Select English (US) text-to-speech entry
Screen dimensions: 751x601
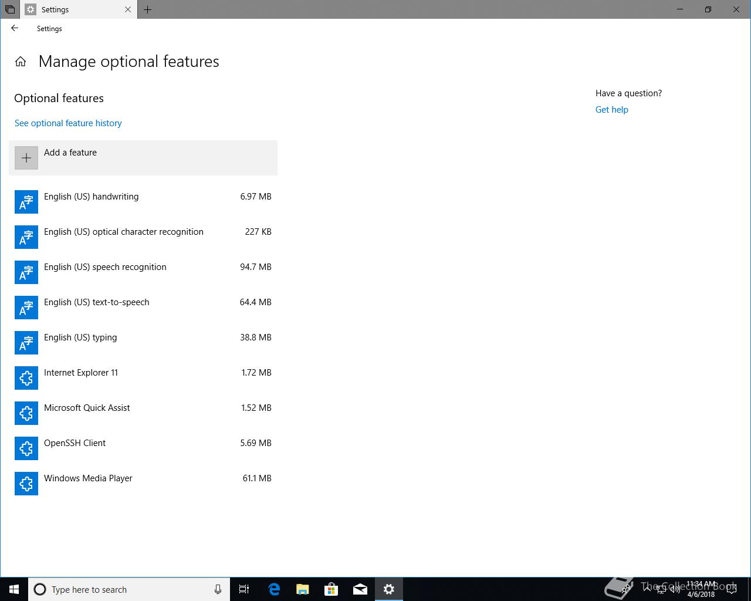point(143,308)
